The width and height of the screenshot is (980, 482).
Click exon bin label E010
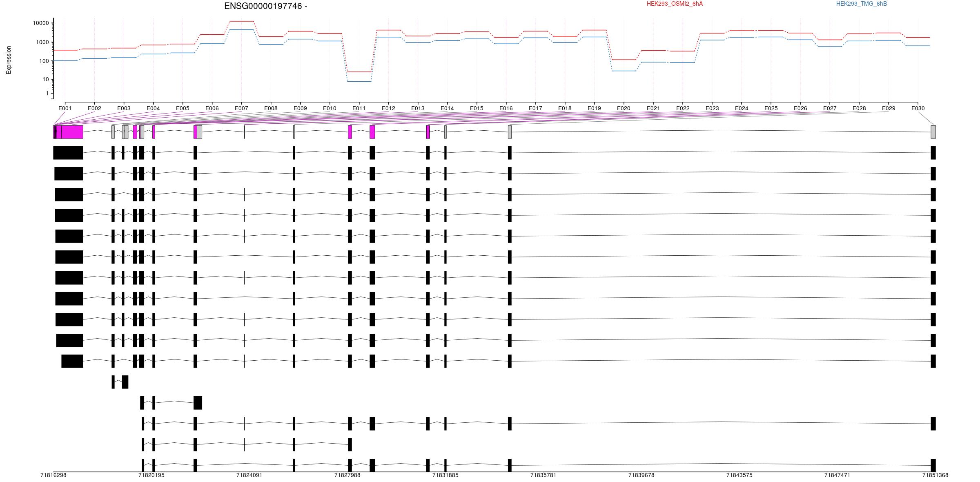[330, 108]
